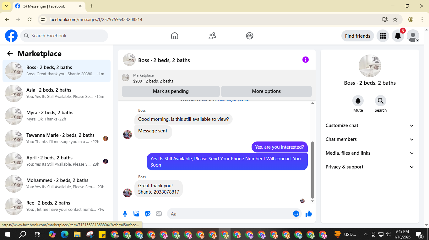The width and height of the screenshot is (429, 240).
Task: Go back using the Marketplace arrow
Action: [10, 53]
